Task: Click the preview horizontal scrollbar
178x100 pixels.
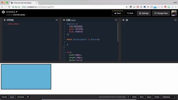Action: click(x=89, y=99)
